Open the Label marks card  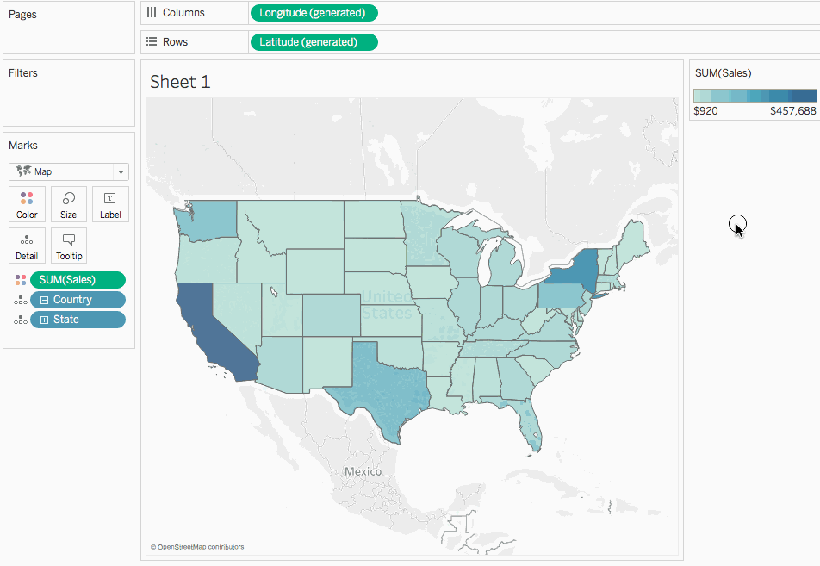click(x=110, y=204)
